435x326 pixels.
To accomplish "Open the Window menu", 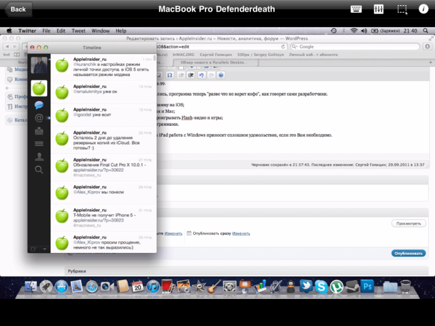I will (100, 31).
